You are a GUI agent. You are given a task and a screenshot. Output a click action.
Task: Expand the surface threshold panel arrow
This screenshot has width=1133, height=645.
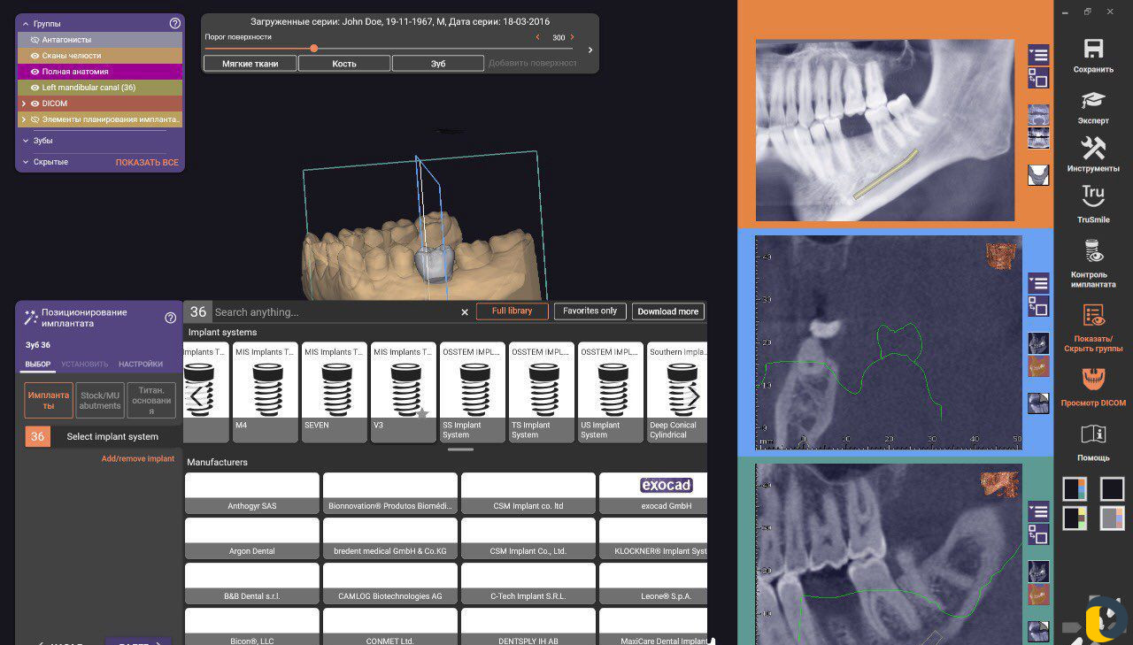590,50
